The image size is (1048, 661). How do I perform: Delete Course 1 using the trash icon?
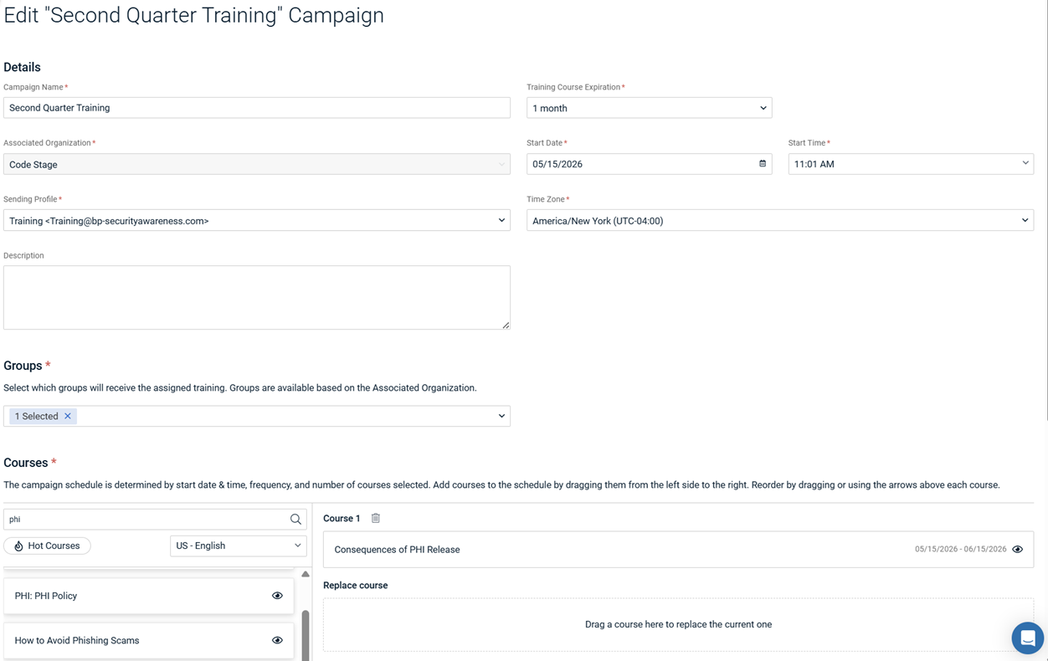click(x=376, y=519)
